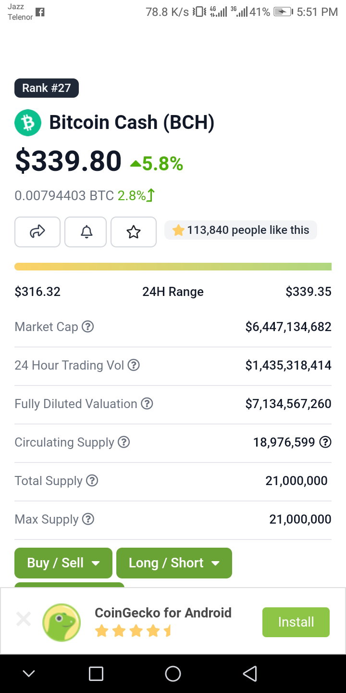346x693 pixels.
Task: Dismiss the CoinGecko app banner
Action: tap(24, 619)
